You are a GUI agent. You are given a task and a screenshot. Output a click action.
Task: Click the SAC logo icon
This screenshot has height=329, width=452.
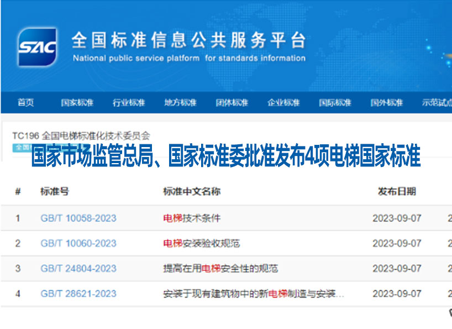point(38,46)
